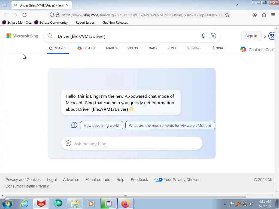Click the Copilot icon beside Chat with Copilot
Image resolution: width=279 pixels, height=209 pixels.
tap(243, 50)
